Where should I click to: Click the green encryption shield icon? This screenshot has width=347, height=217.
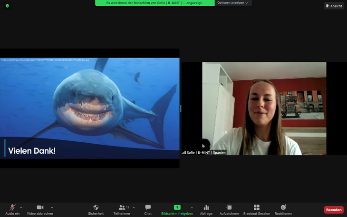click(x=7, y=6)
